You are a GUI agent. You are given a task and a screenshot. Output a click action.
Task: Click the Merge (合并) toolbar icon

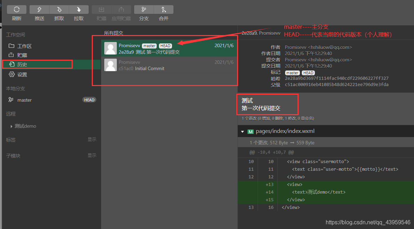point(164,9)
